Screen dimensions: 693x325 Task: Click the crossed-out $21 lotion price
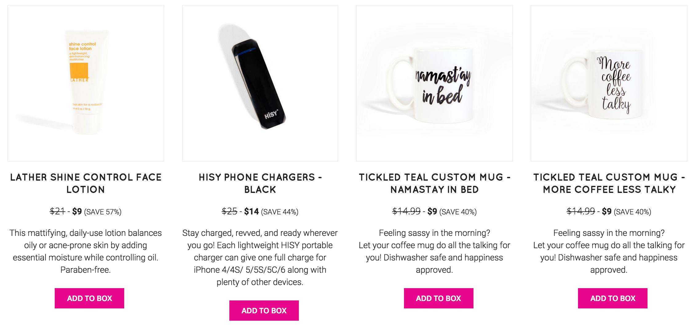[x=57, y=211]
